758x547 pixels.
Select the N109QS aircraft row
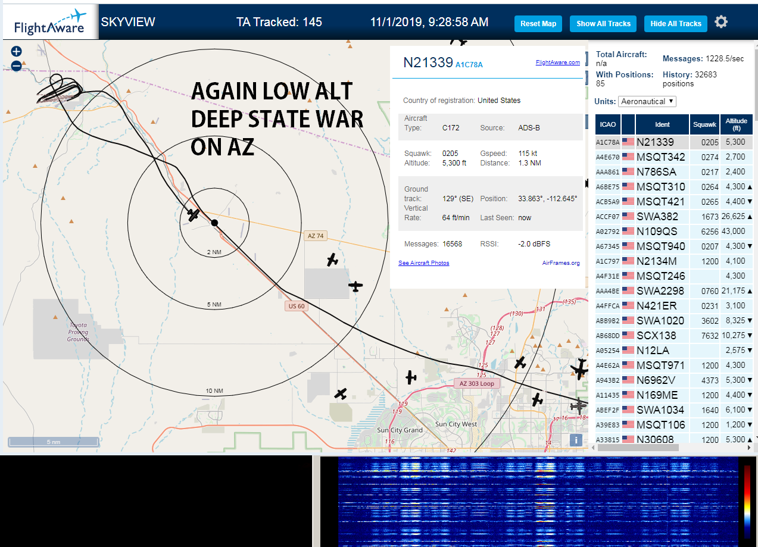674,232
